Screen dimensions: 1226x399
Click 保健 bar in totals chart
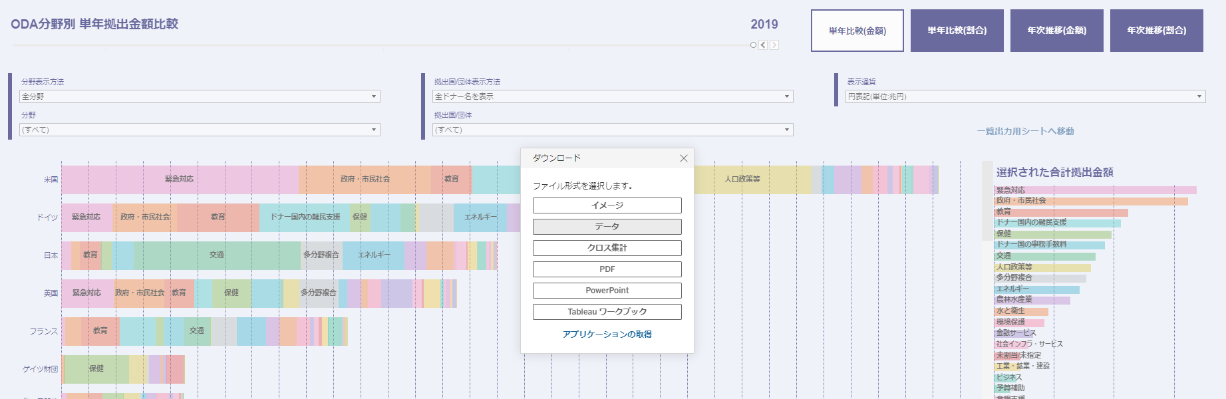(1053, 234)
